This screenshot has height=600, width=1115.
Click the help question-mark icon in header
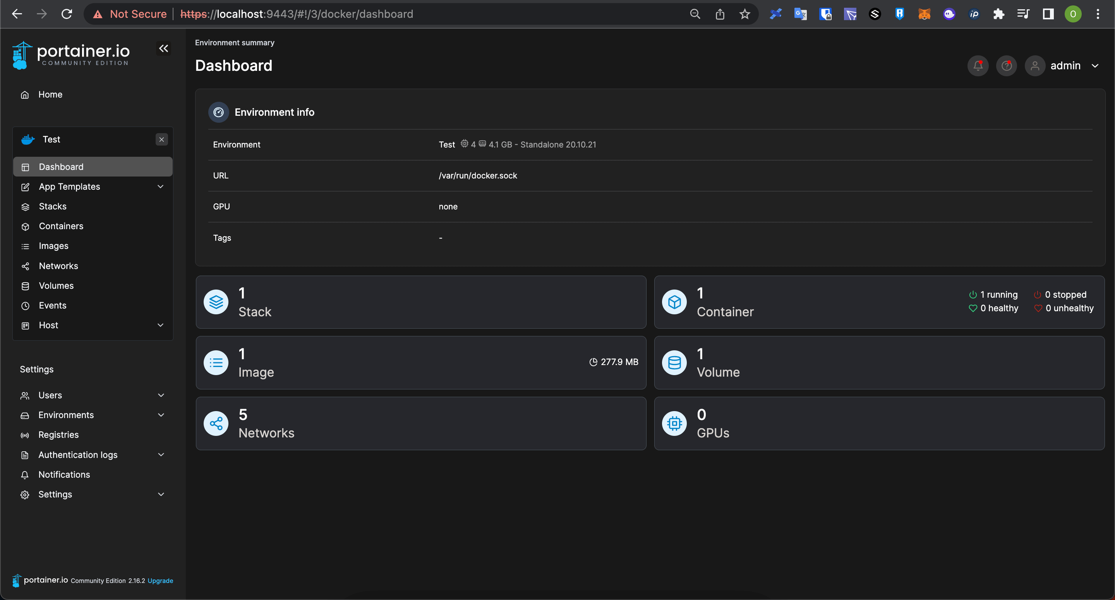click(1006, 66)
